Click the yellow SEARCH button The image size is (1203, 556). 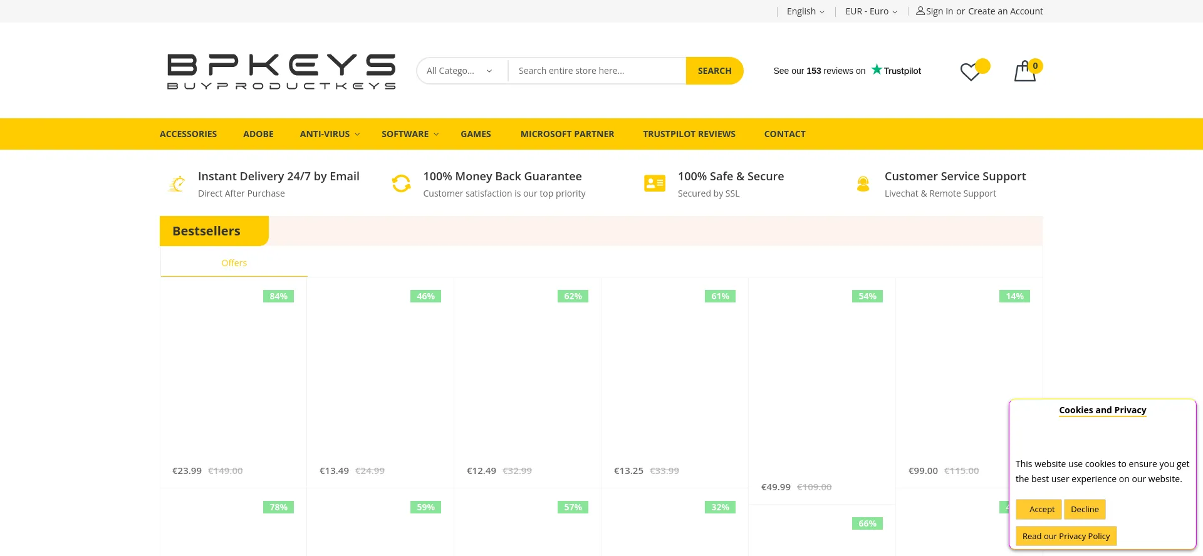(x=714, y=71)
